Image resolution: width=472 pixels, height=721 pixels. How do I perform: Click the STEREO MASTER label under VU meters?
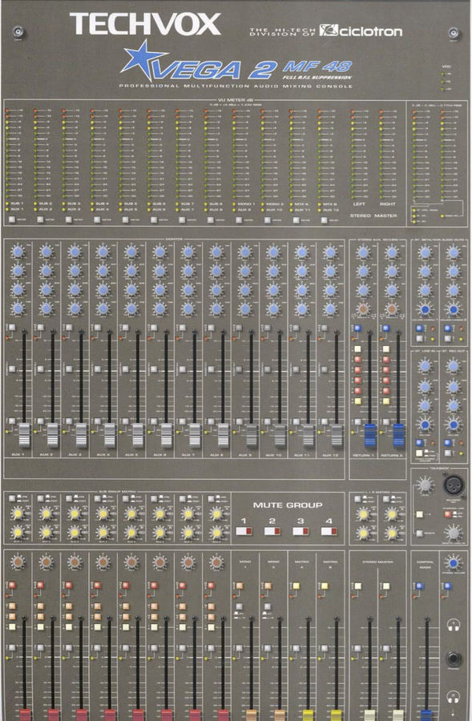pyautogui.click(x=373, y=215)
